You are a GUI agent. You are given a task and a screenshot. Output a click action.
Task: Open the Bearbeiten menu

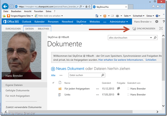pyautogui.click(x=16, y=11)
